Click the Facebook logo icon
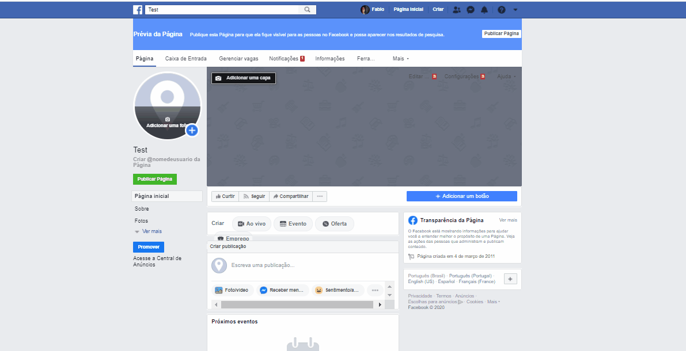Viewport: 686px width, 351px height. point(138,10)
